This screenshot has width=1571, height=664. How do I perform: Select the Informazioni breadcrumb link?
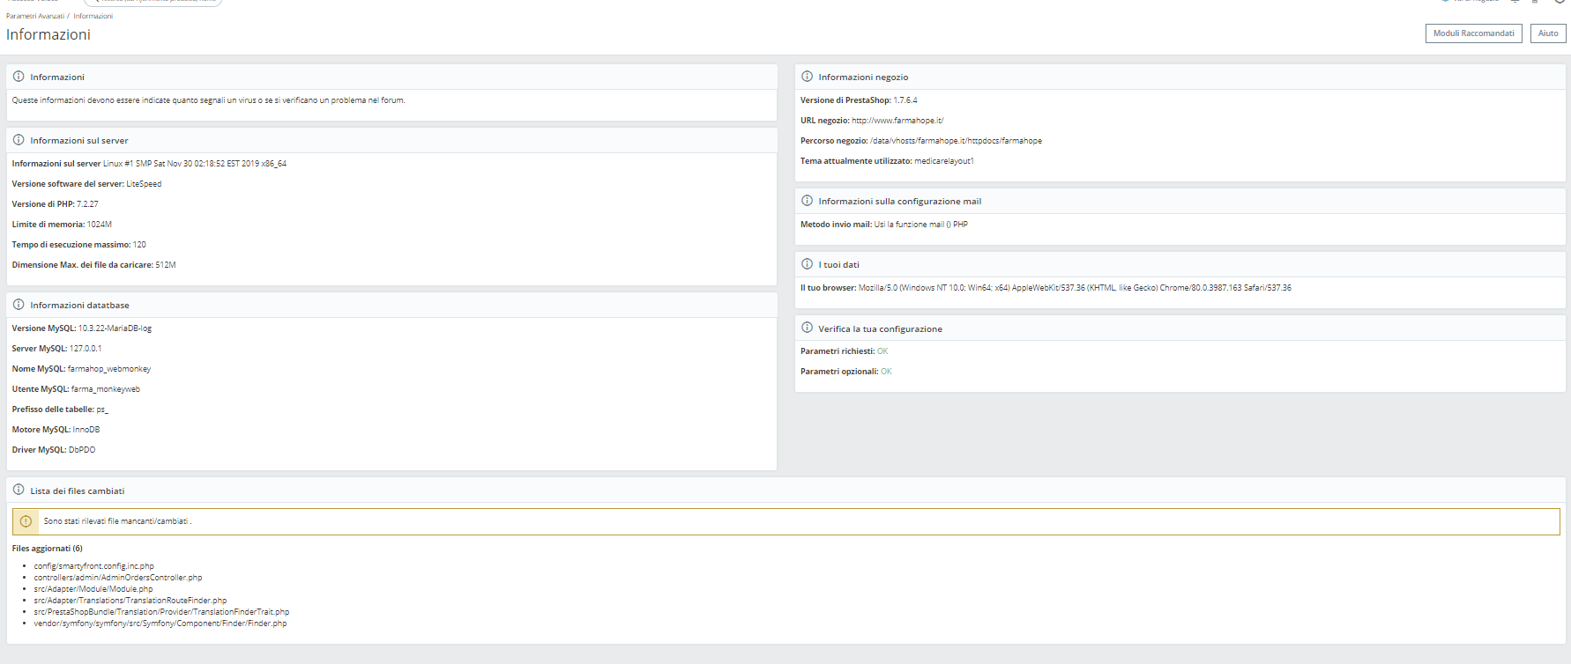[x=93, y=16]
